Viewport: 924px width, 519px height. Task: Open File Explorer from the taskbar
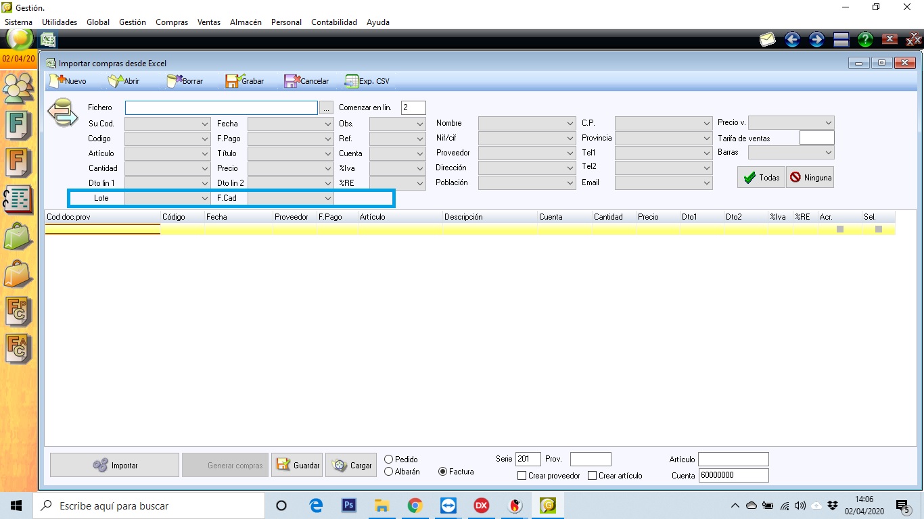(382, 505)
